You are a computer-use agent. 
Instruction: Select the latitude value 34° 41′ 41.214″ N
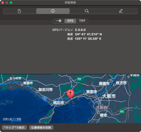tap(88, 34)
